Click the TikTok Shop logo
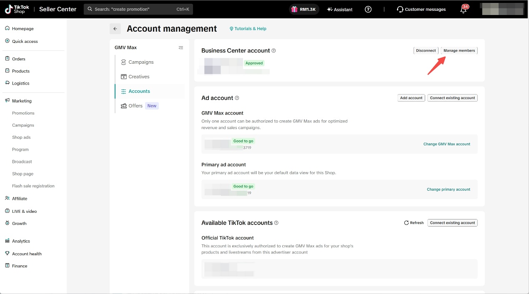Viewport: 529px width, 294px height. click(17, 9)
